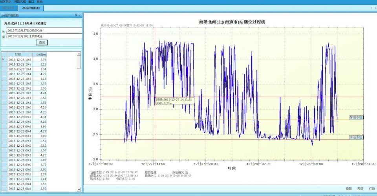
Task: Switch to the 水位详细信息 tab
Action: (x=31, y=8)
